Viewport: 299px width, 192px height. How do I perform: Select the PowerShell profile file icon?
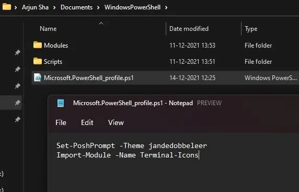[38, 77]
